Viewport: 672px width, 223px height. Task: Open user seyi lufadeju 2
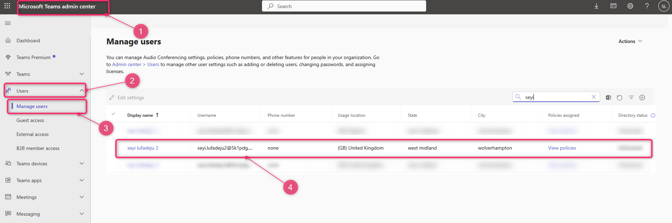(143, 148)
